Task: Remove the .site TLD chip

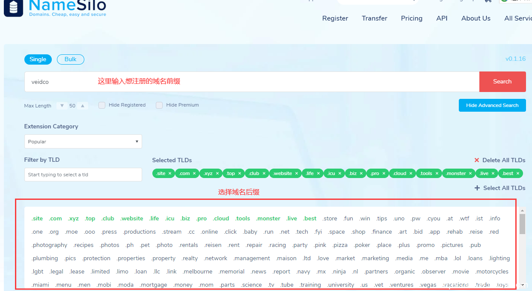Action: [x=170, y=173]
